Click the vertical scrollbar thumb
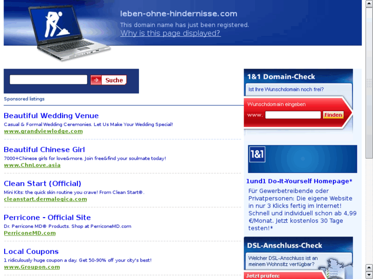Image resolution: width=373 pixels, height=279 pixels. (369, 82)
